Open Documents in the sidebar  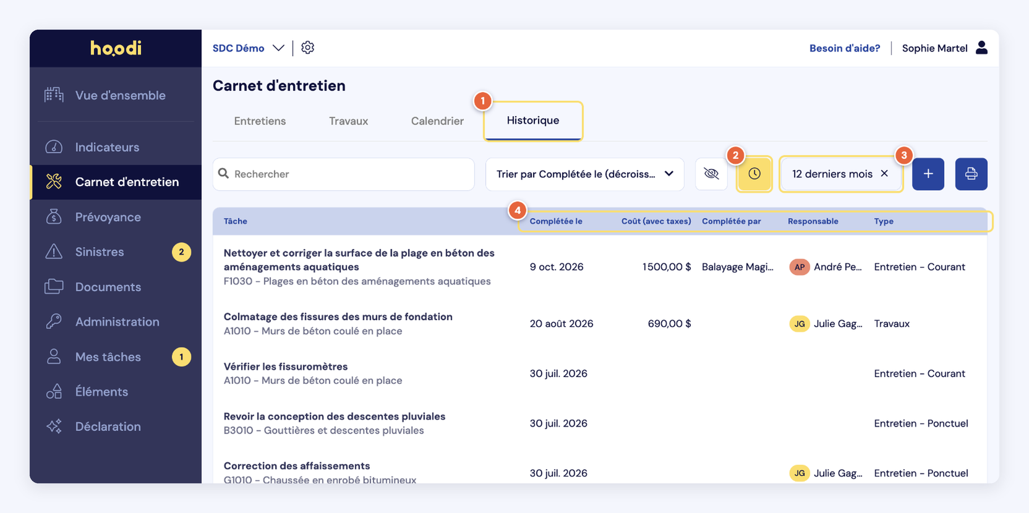116,287
